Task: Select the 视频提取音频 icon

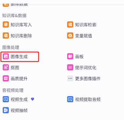Action: pos(70,99)
